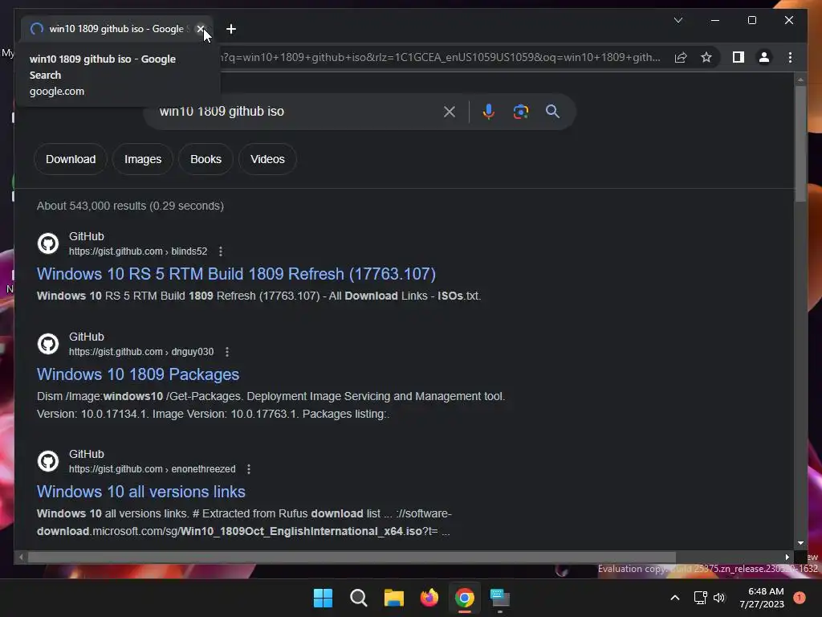The image size is (822, 617).
Task: Click the address bar URL text
Action: coord(441,57)
